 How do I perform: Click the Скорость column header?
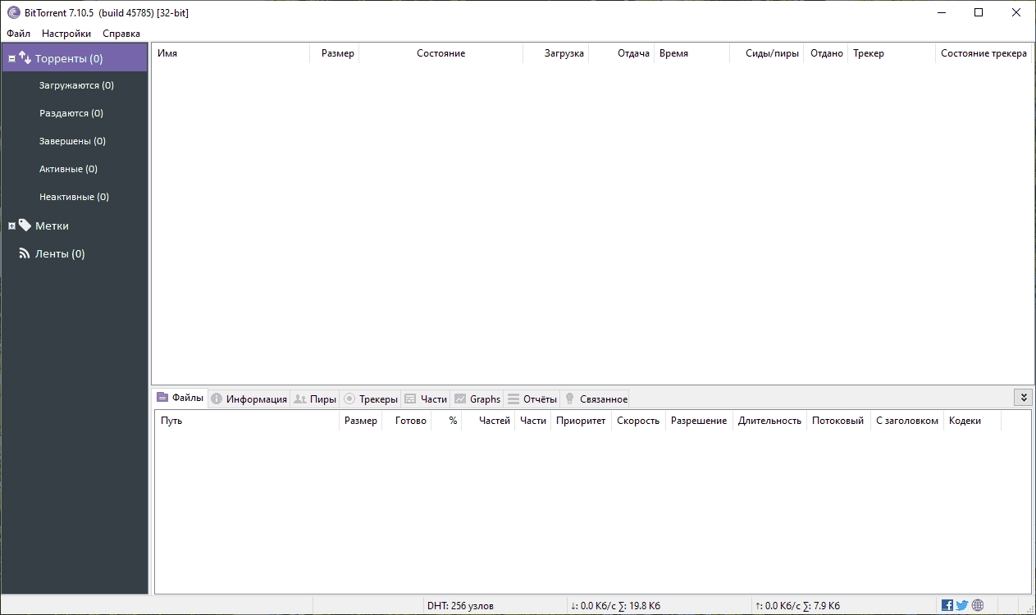click(x=638, y=421)
